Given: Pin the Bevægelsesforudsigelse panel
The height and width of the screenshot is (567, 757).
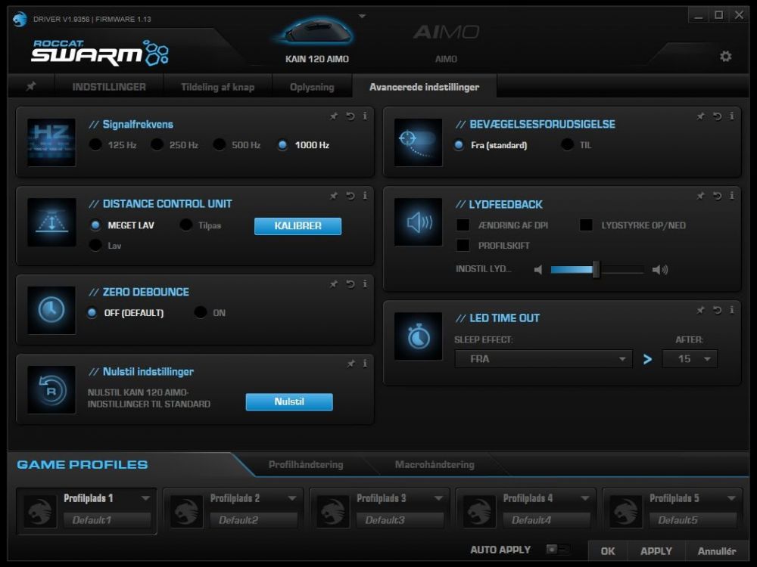Looking at the screenshot, I should [x=700, y=116].
